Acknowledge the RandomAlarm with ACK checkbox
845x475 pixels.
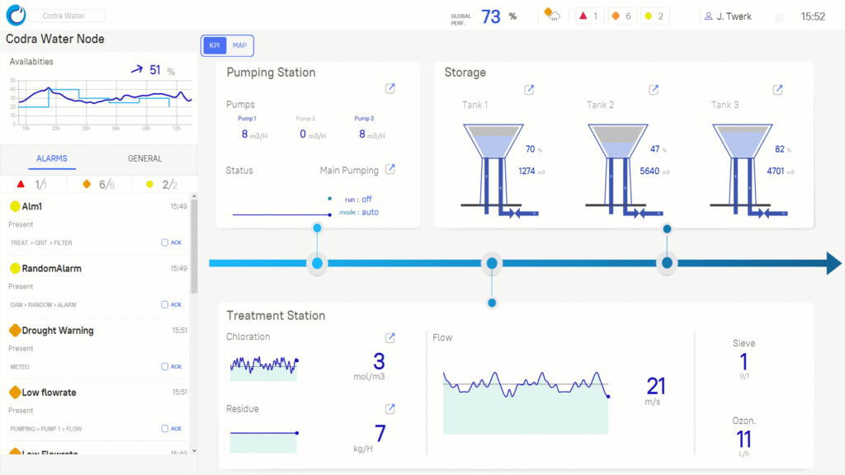point(165,304)
